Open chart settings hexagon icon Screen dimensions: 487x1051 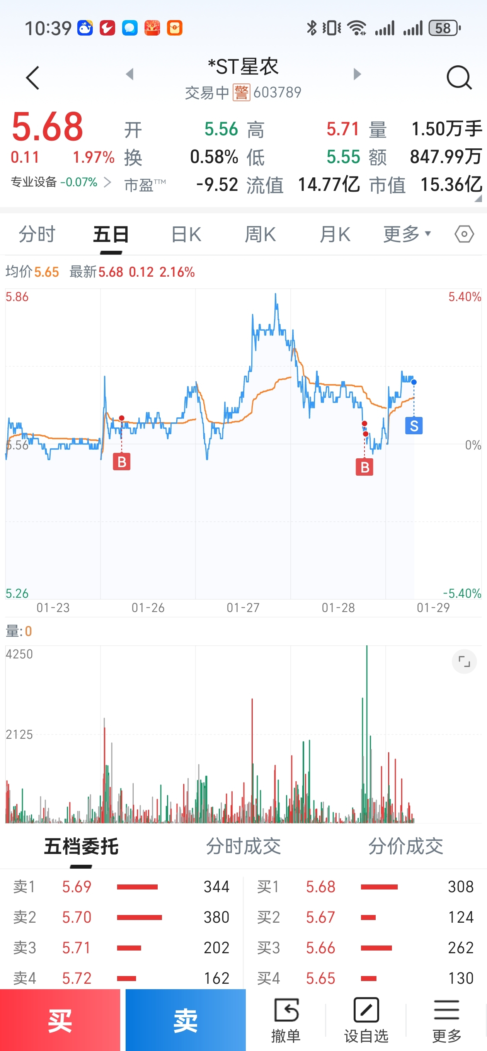pos(464,234)
